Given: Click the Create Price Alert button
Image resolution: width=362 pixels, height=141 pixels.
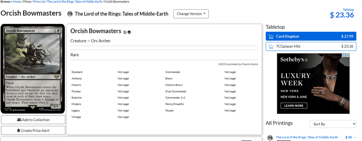Looking at the screenshot, I should click(x=33, y=130).
